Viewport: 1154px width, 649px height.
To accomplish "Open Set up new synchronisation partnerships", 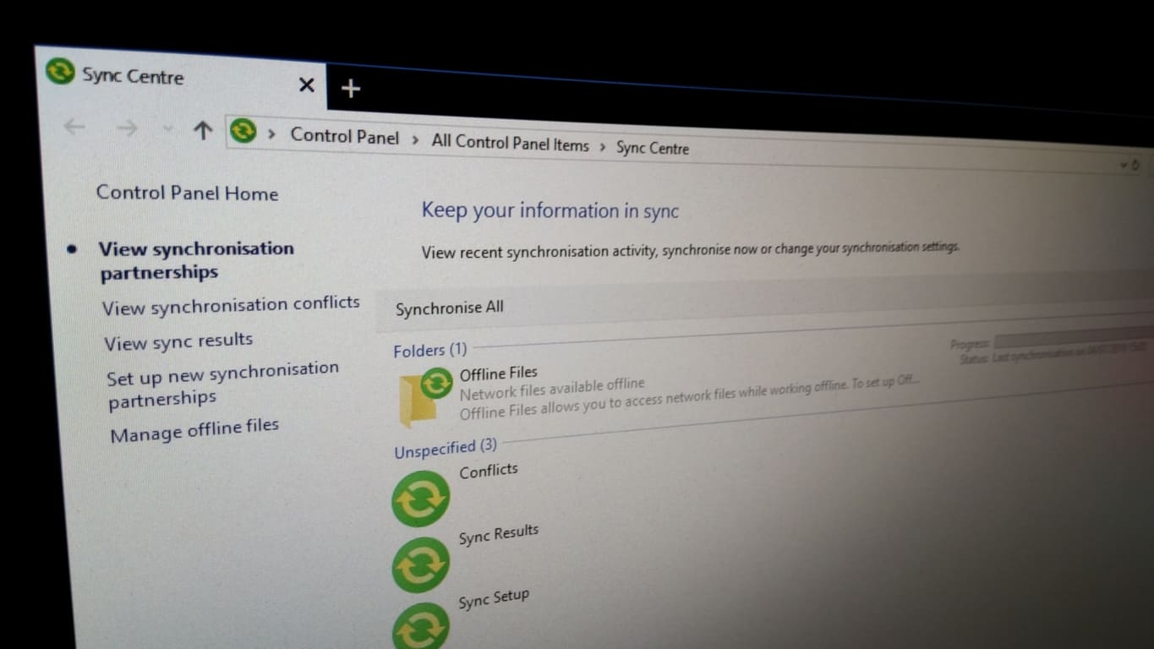I will (x=223, y=385).
